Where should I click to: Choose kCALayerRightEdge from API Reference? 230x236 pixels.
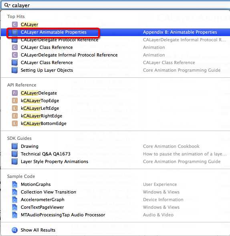(115, 116)
